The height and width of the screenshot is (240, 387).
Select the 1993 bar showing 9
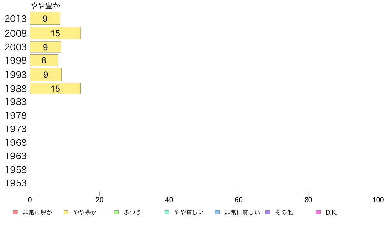click(46, 75)
